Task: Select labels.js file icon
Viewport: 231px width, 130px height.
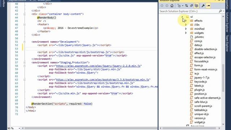Action: tap(191, 86)
